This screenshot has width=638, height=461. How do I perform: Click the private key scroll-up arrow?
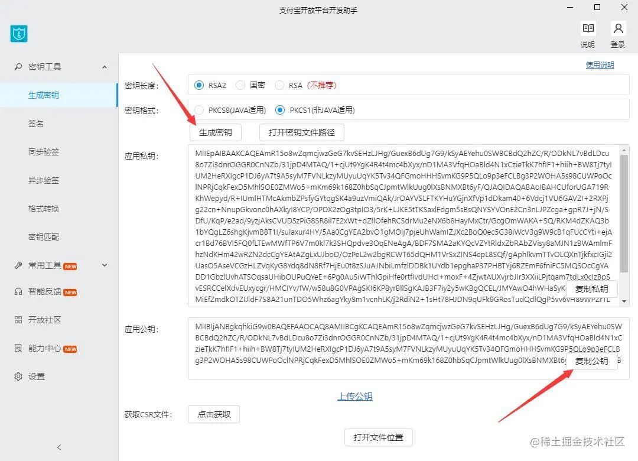(x=624, y=150)
